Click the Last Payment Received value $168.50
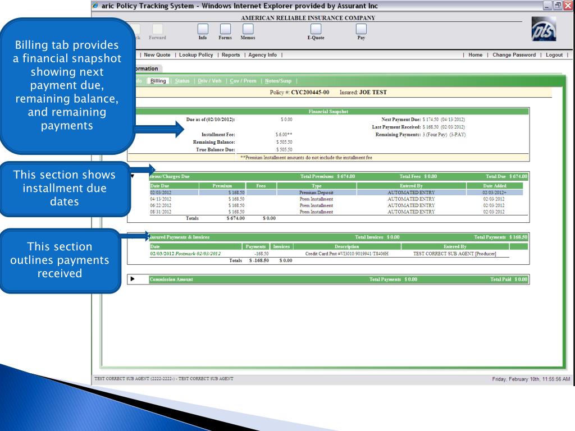This screenshot has height=431, width=575. [431, 127]
